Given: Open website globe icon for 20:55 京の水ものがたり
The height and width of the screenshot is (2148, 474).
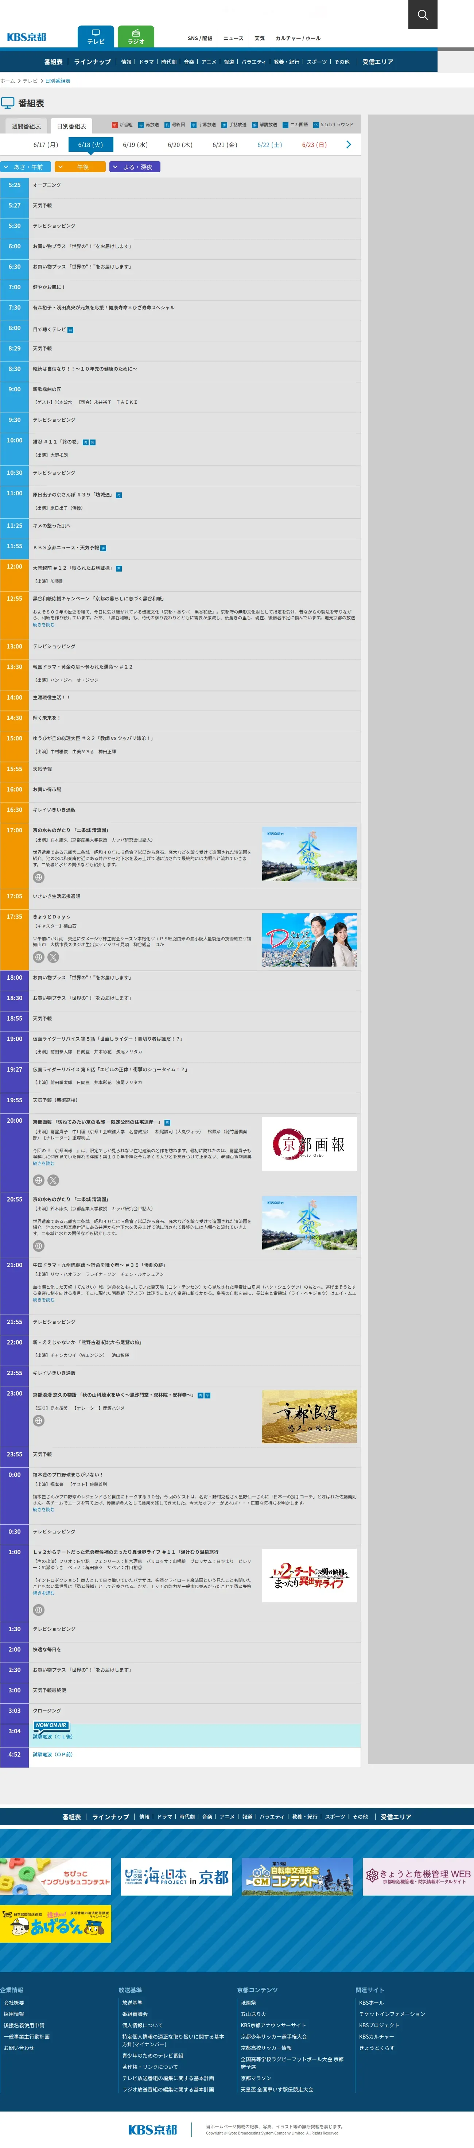Looking at the screenshot, I should (38, 1246).
